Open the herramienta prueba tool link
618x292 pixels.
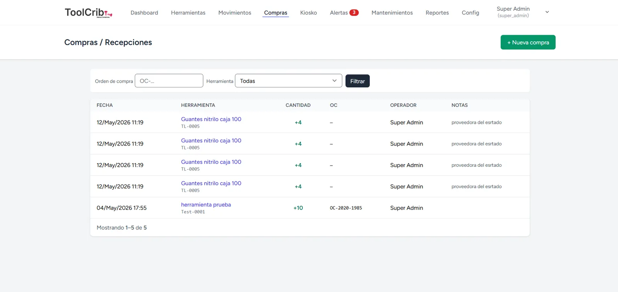(x=206, y=205)
